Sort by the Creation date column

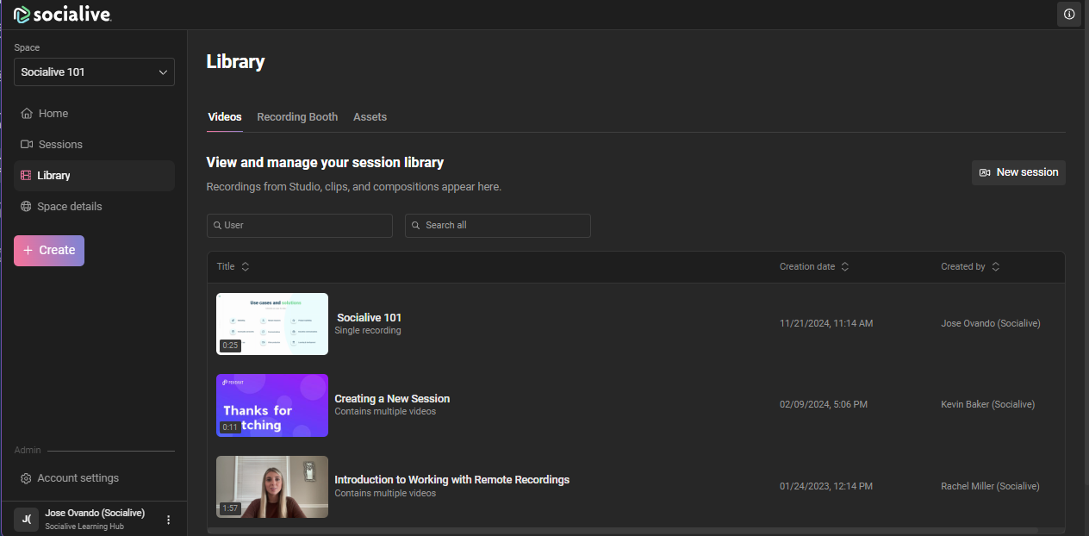[x=814, y=267]
